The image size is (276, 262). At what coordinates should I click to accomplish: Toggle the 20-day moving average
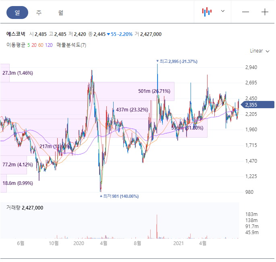click(x=34, y=45)
